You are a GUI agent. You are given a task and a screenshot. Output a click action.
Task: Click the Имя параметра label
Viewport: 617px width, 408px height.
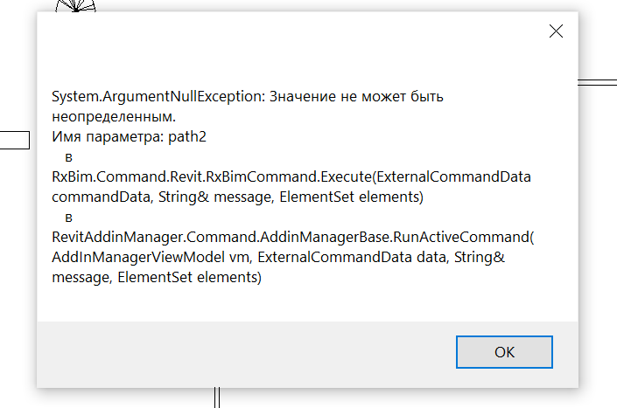coord(101,136)
